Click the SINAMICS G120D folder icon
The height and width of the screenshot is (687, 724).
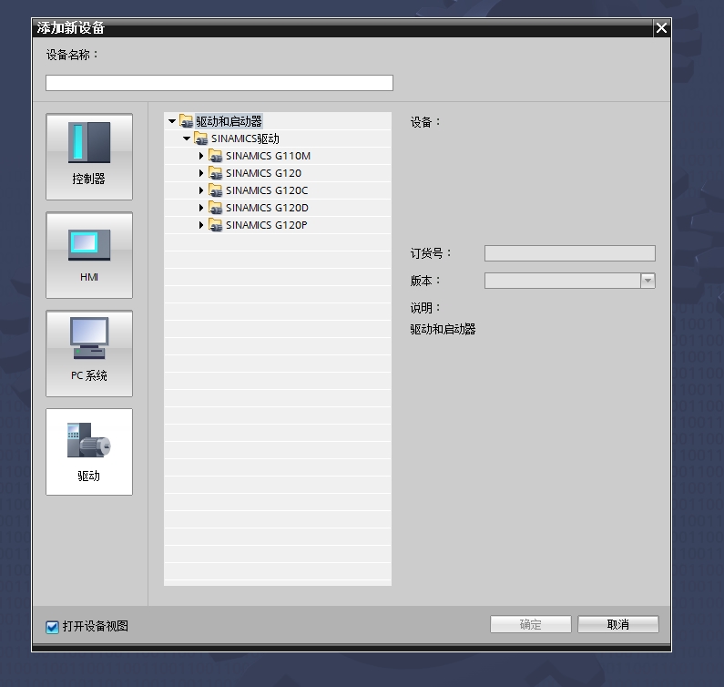pyautogui.click(x=215, y=208)
